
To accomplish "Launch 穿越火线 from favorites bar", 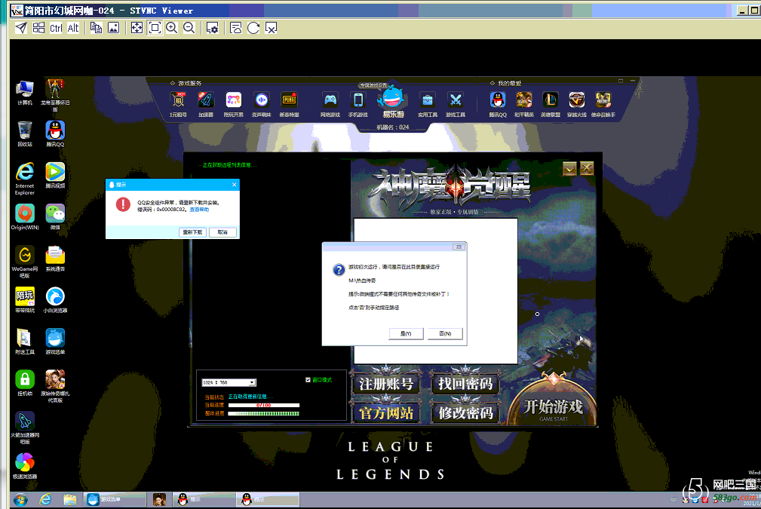I will click(x=576, y=104).
